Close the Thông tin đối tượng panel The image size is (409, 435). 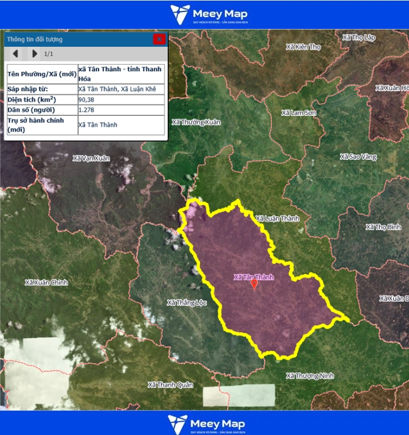159,39
